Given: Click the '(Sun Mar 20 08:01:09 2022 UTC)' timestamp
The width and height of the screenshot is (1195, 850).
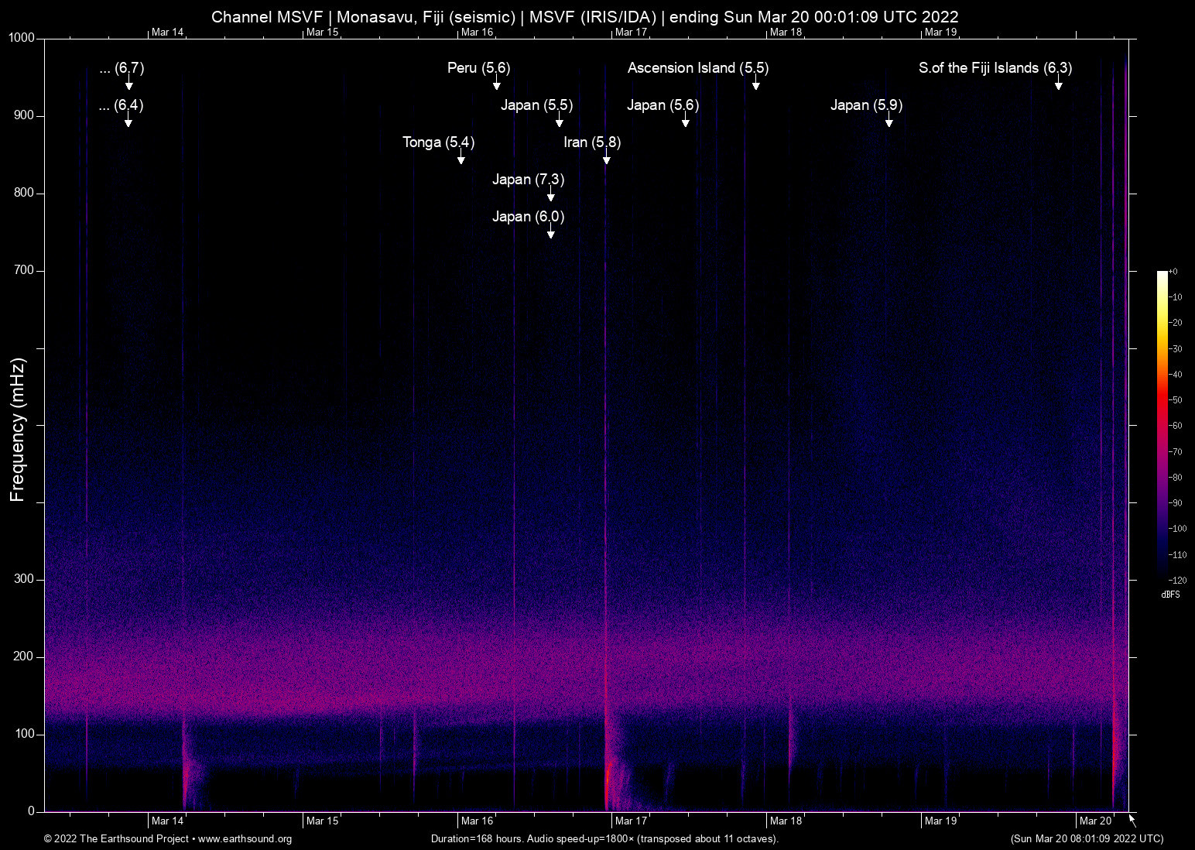Looking at the screenshot, I should (x=1087, y=839).
